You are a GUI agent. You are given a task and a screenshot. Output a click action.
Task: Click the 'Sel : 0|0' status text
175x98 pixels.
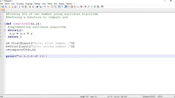124,96
